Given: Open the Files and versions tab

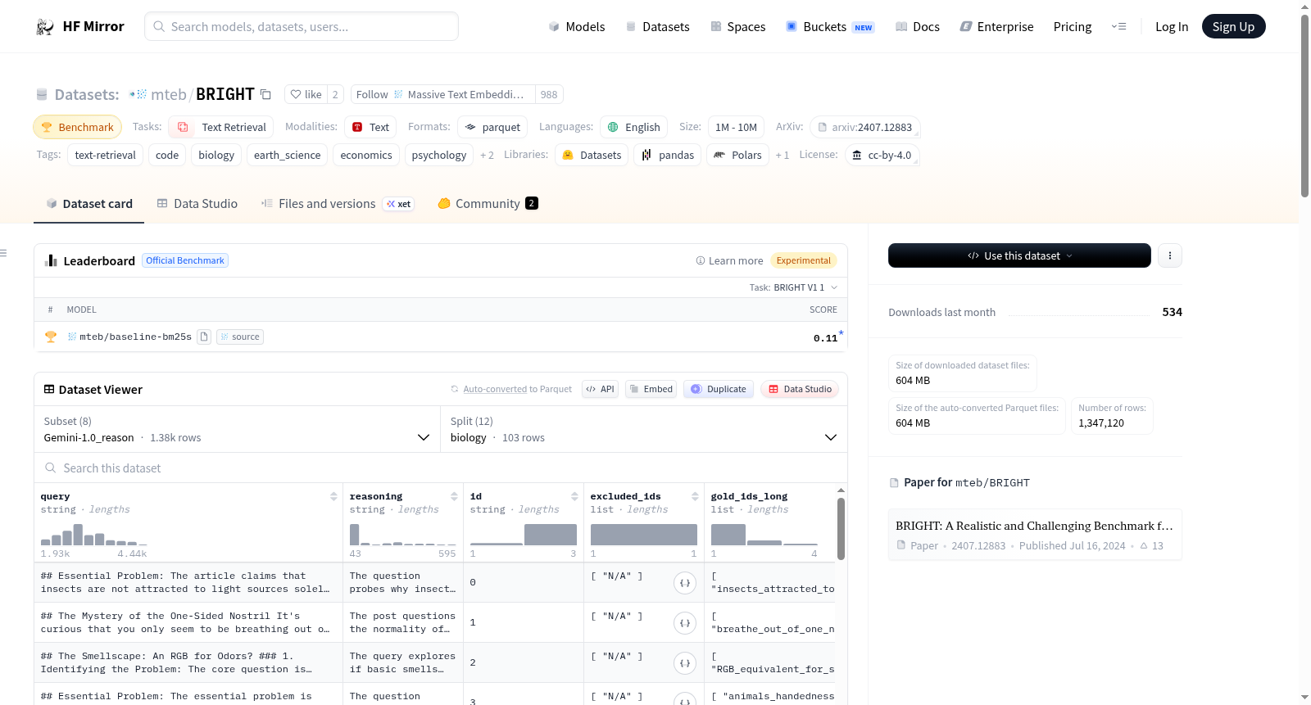Looking at the screenshot, I should (337, 203).
